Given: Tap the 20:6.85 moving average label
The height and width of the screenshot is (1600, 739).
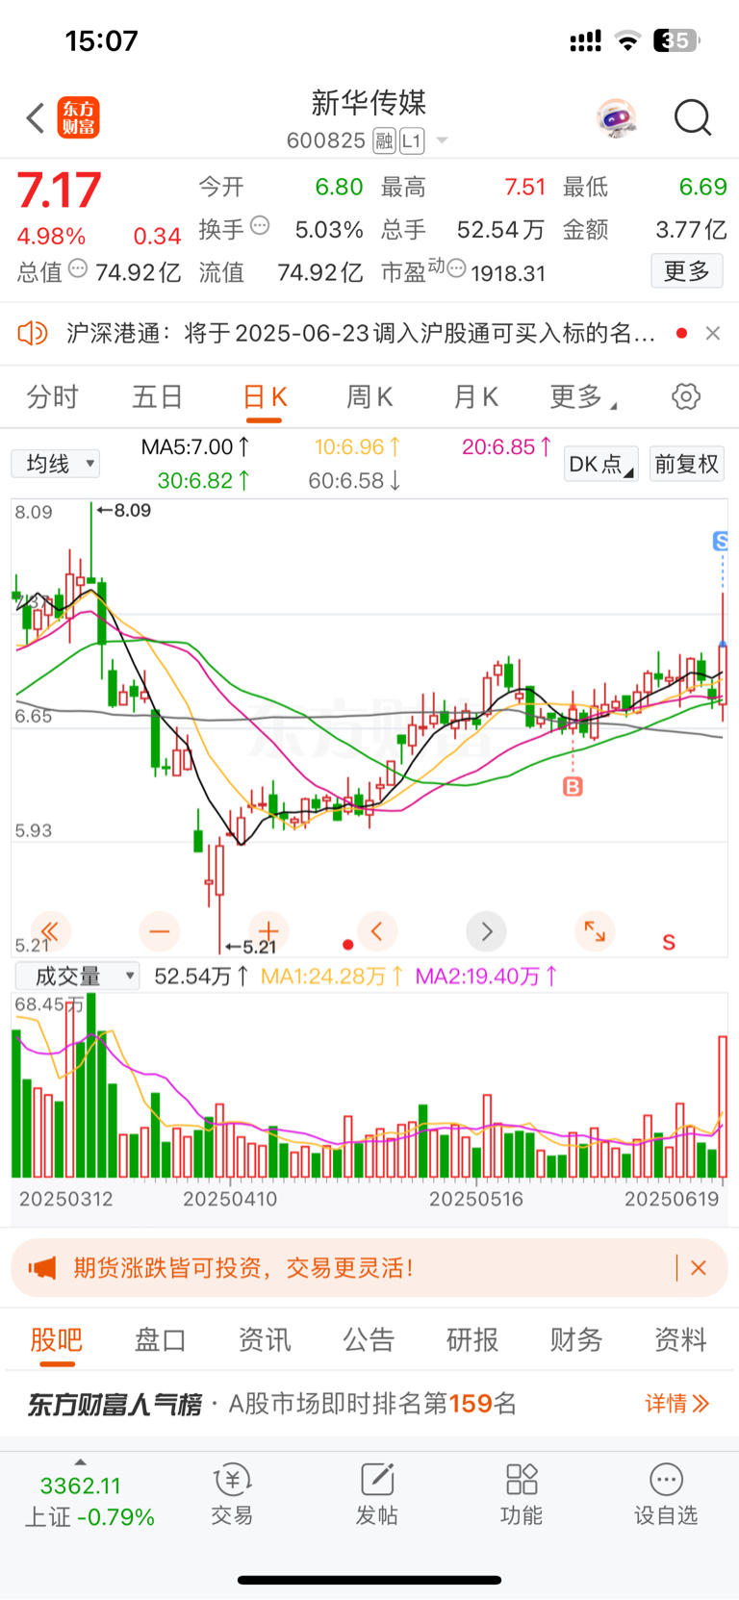Looking at the screenshot, I should click(507, 447).
